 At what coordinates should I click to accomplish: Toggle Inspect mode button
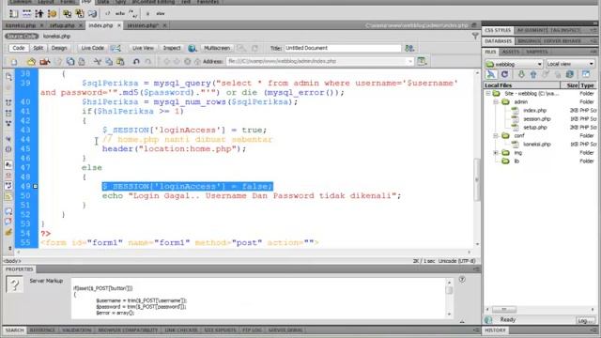(x=171, y=48)
